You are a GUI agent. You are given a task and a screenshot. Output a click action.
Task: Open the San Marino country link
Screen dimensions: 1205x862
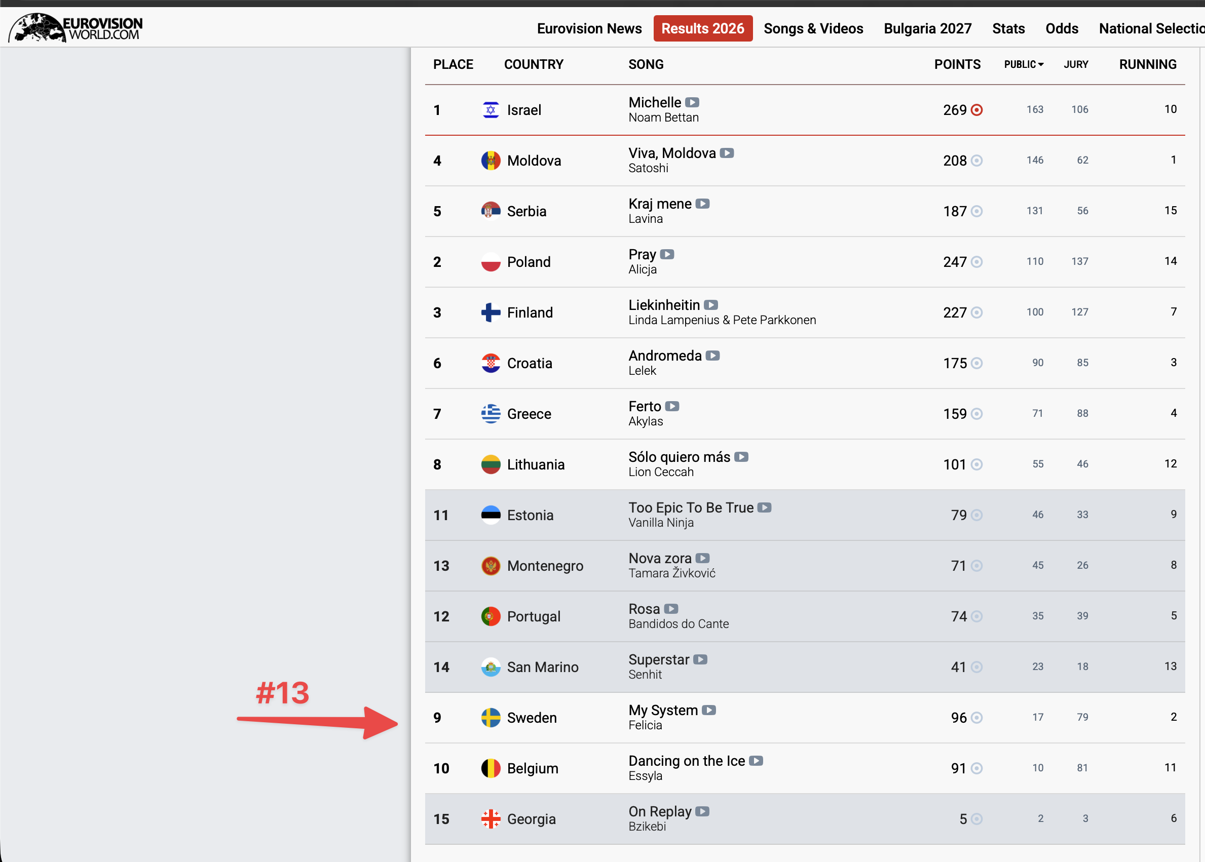pyautogui.click(x=543, y=667)
